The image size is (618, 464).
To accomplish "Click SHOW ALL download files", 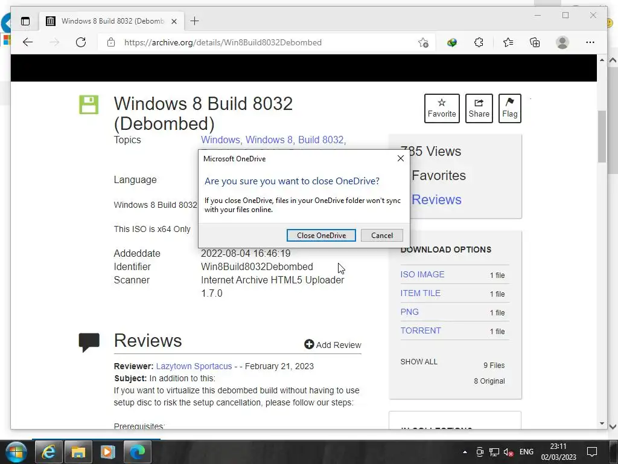I will pos(419,362).
